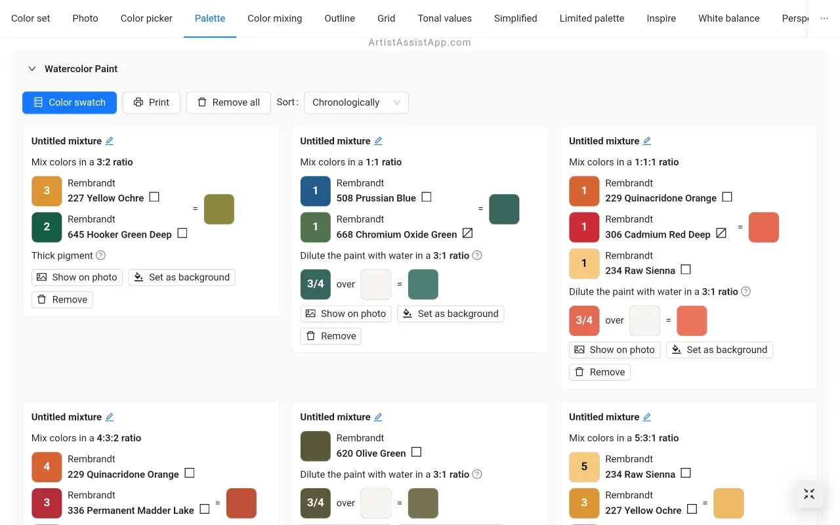Collapse the Watercolor Paint section
This screenshot has height=525, width=840.
tap(31, 69)
